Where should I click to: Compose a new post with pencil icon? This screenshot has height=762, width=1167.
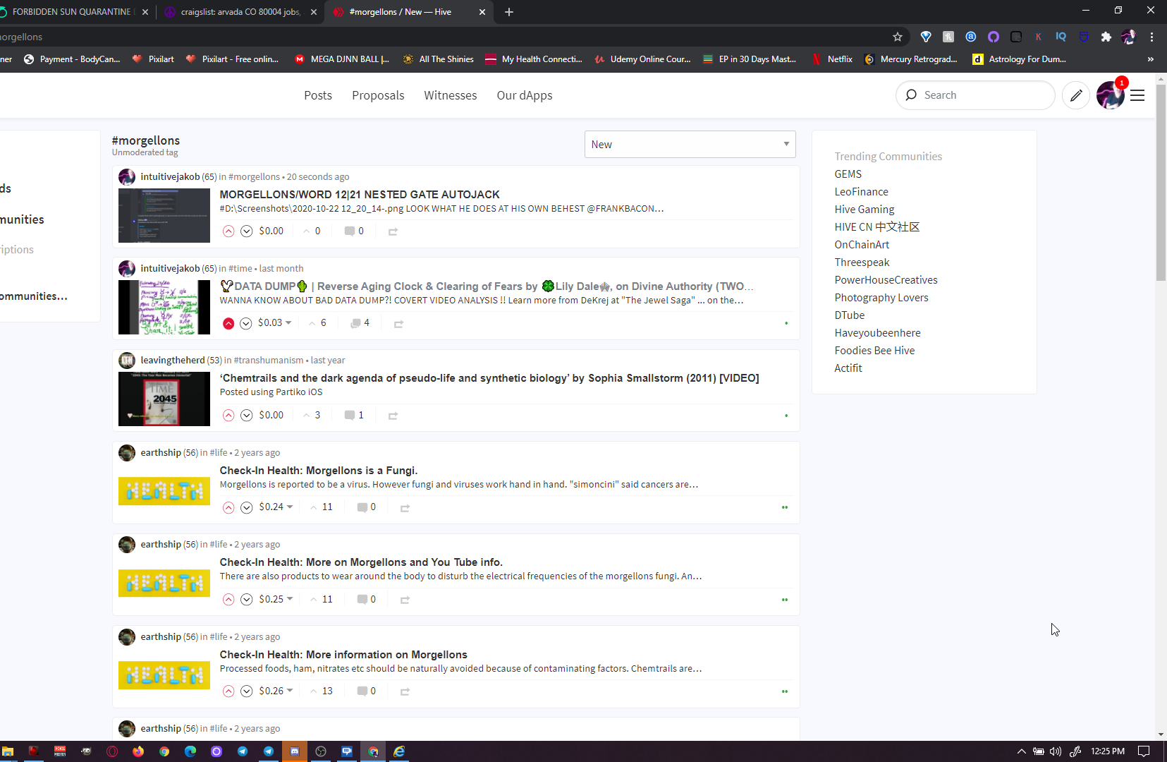coord(1076,95)
